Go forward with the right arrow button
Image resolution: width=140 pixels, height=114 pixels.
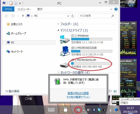point(13,16)
